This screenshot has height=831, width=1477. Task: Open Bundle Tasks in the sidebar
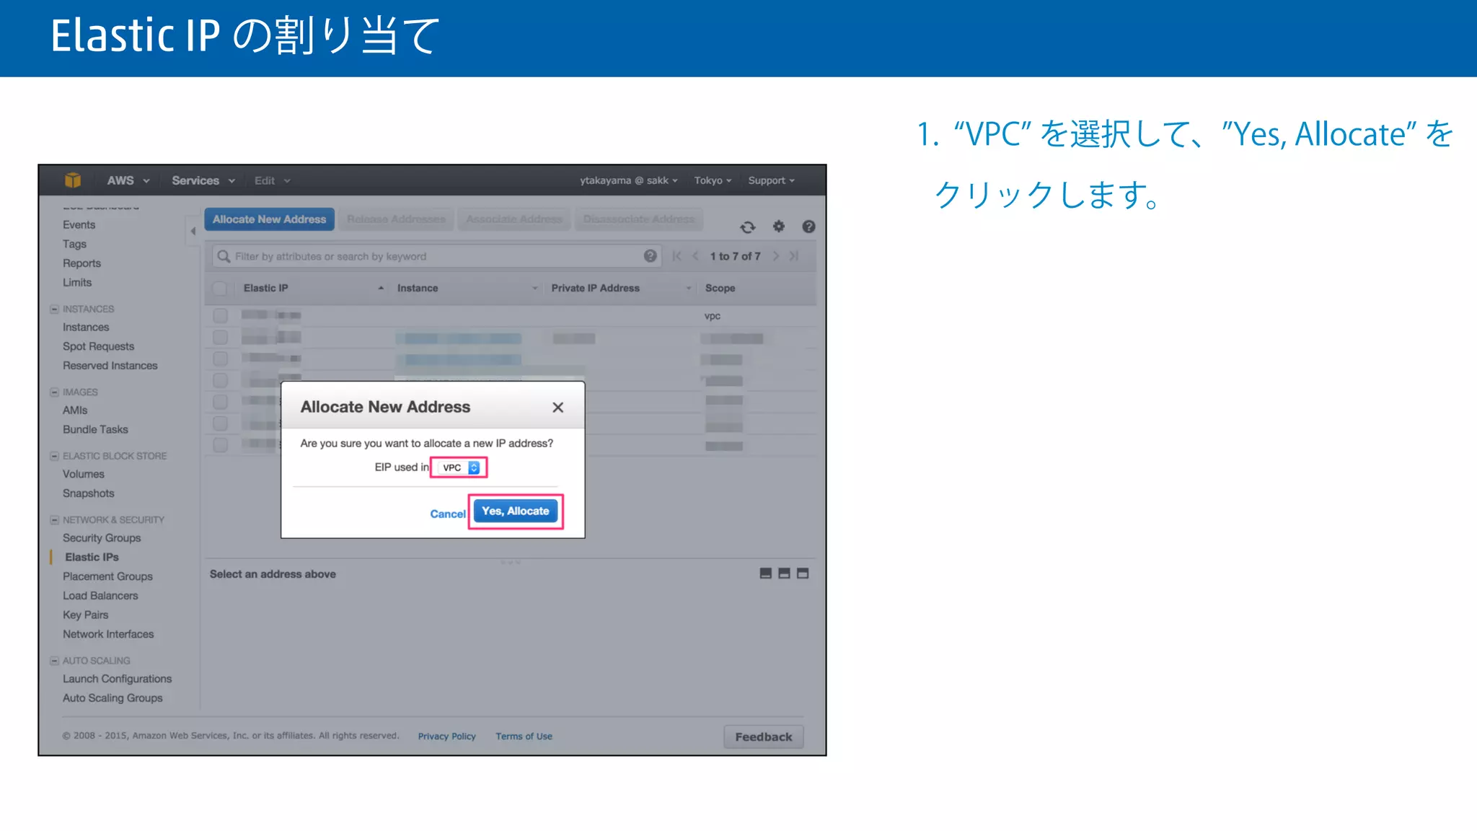(95, 430)
